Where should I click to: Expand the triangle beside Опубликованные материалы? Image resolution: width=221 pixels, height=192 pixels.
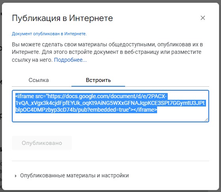tap(15, 176)
